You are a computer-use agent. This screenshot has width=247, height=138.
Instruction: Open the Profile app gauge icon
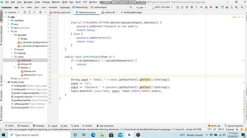pyautogui.click(x=201, y=7)
